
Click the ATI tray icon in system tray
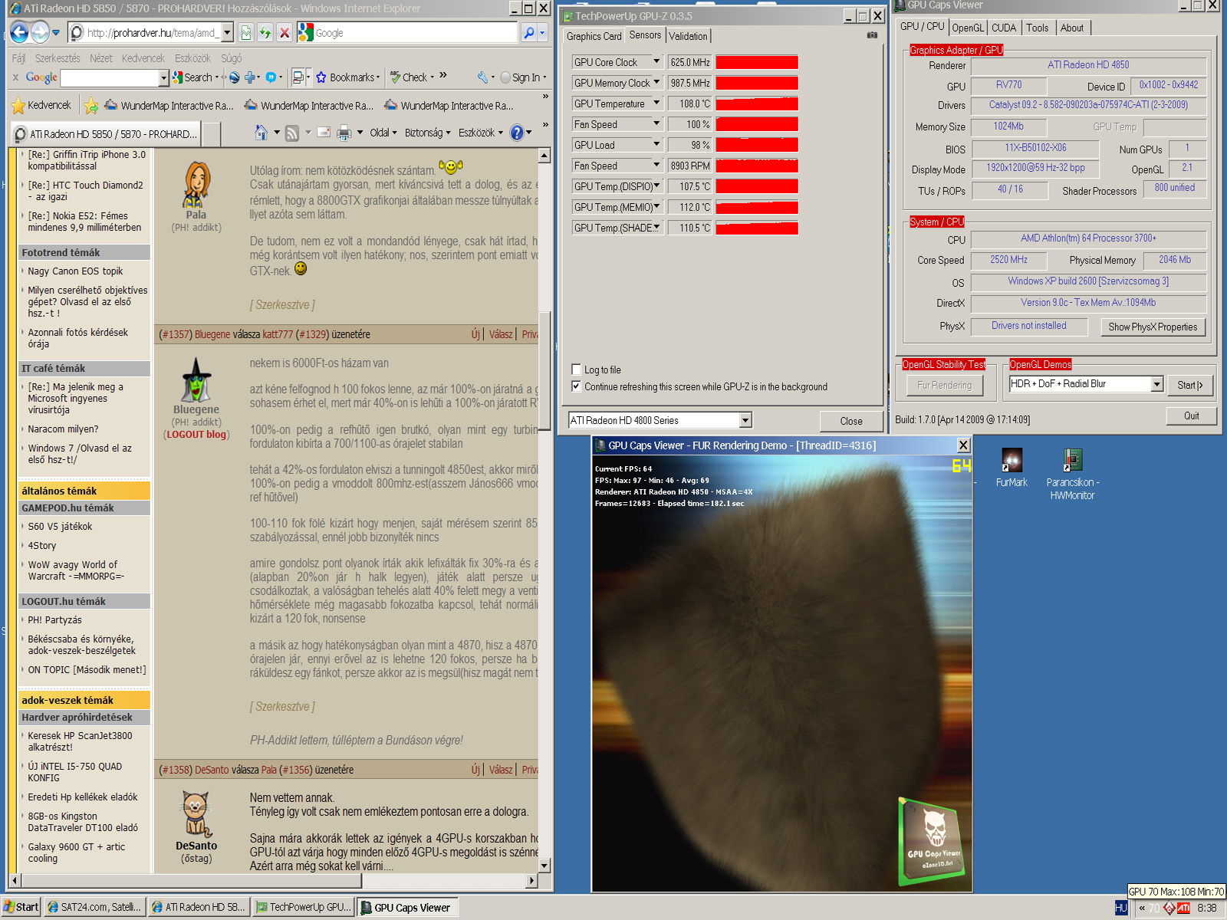[x=1183, y=908]
